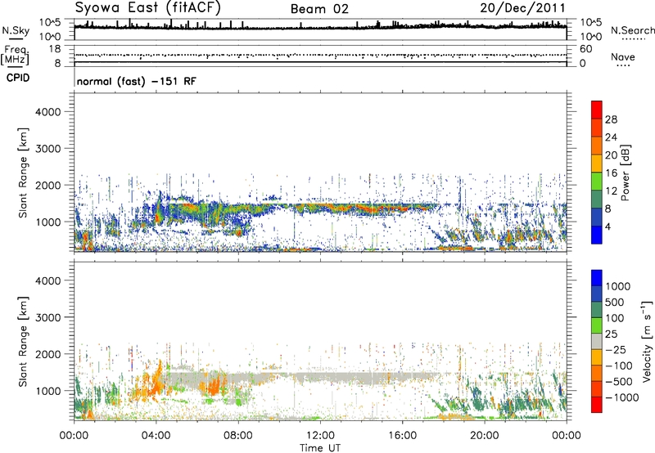The image size is (655, 453).
Task: Click the 16 label on Power colorbar
Action: (x=611, y=173)
